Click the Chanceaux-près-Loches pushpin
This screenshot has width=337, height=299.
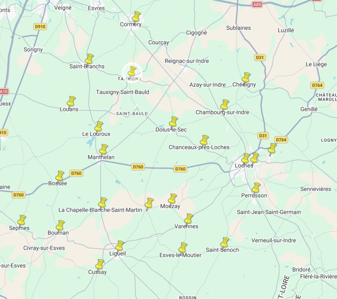pos(204,140)
